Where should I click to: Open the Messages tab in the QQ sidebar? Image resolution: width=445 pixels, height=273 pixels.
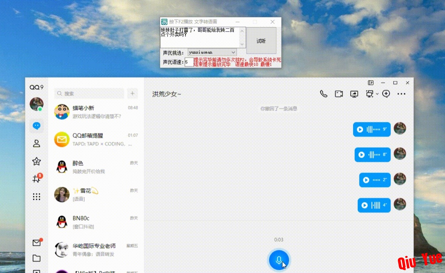coord(36,126)
